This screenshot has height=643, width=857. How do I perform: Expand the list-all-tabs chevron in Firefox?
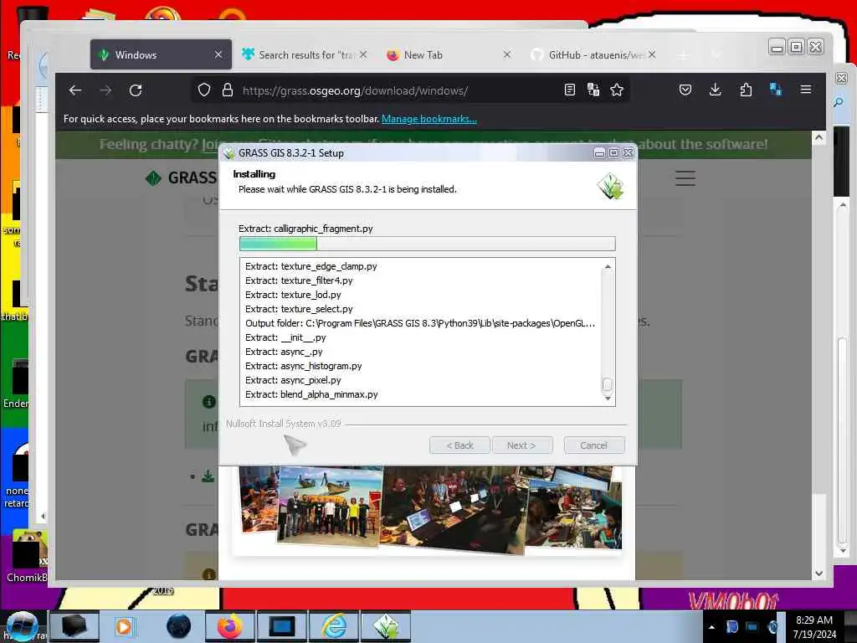click(716, 54)
